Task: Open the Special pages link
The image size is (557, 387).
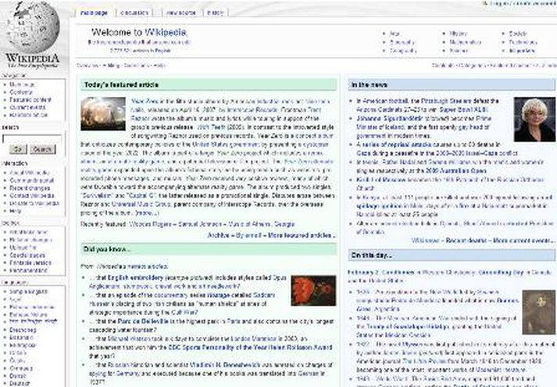Action: pos(27,255)
